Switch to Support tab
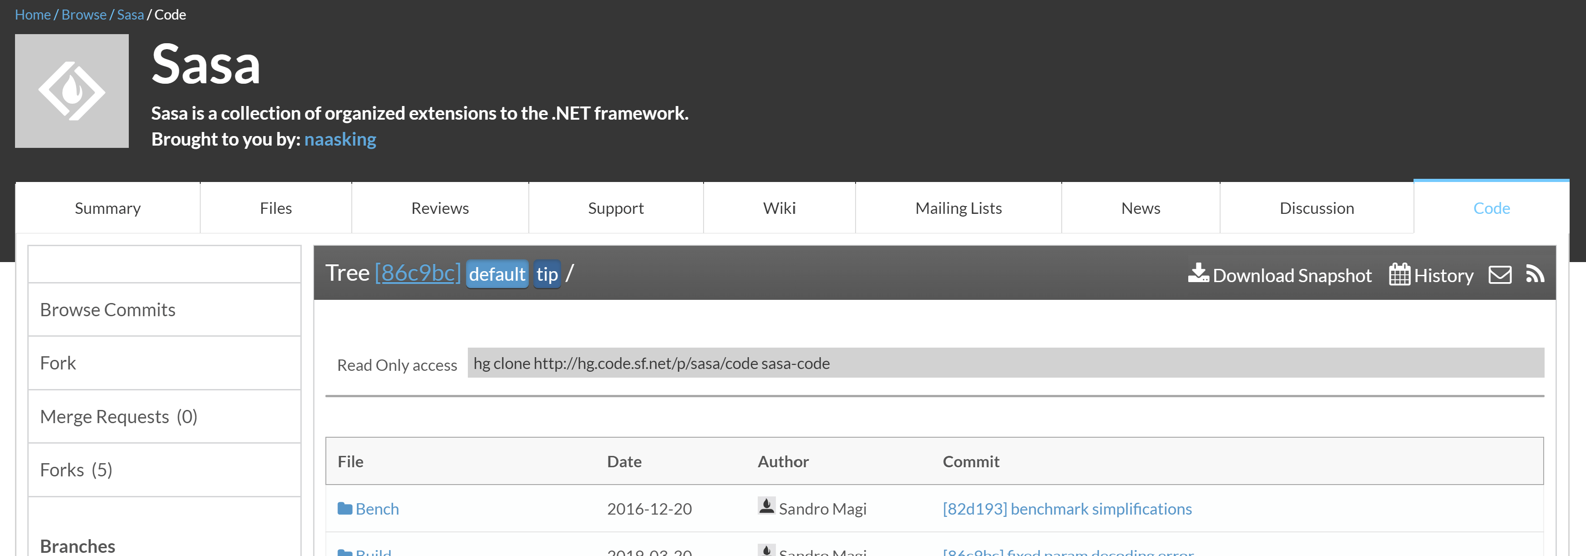This screenshot has width=1586, height=556. click(x=616, y=208)
